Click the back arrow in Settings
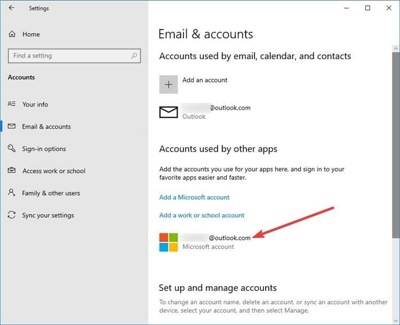Viewport: 400px width, 325px height. pos(12,8)
